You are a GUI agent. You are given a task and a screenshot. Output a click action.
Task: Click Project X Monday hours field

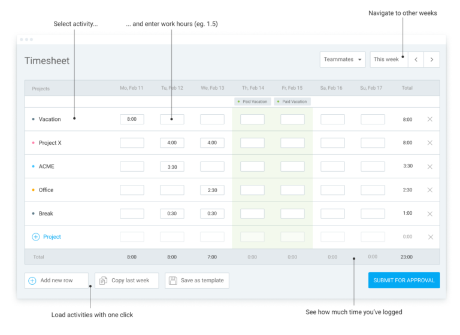pyautogui.click(x=132, y=143)
